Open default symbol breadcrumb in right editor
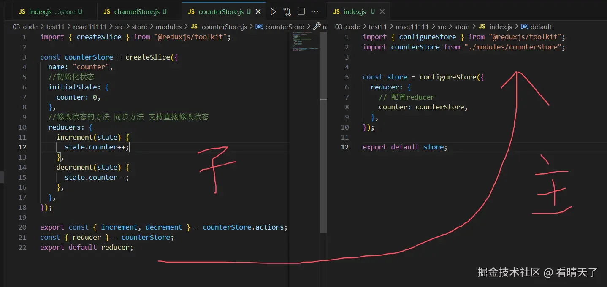Image resolution: width=607 pixels, height=287 pixels. coord(541,26)
